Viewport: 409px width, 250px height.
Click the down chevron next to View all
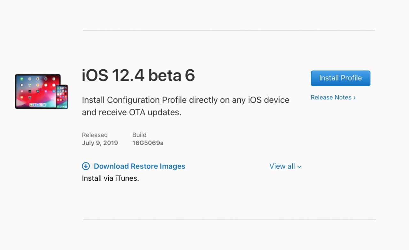[299, 167]
